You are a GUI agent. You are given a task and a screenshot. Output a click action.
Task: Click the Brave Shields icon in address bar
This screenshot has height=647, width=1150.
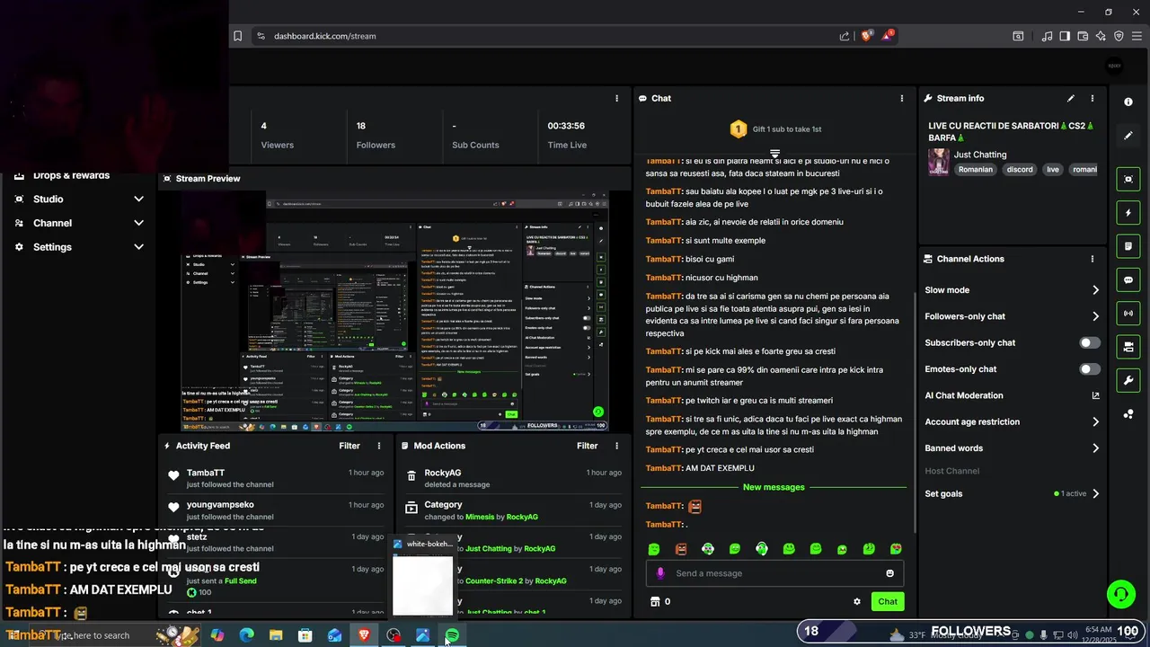pos(866,36)
